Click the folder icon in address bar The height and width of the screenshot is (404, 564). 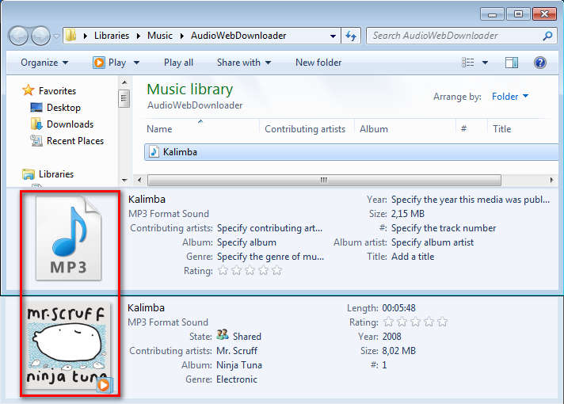click(70, 36)
